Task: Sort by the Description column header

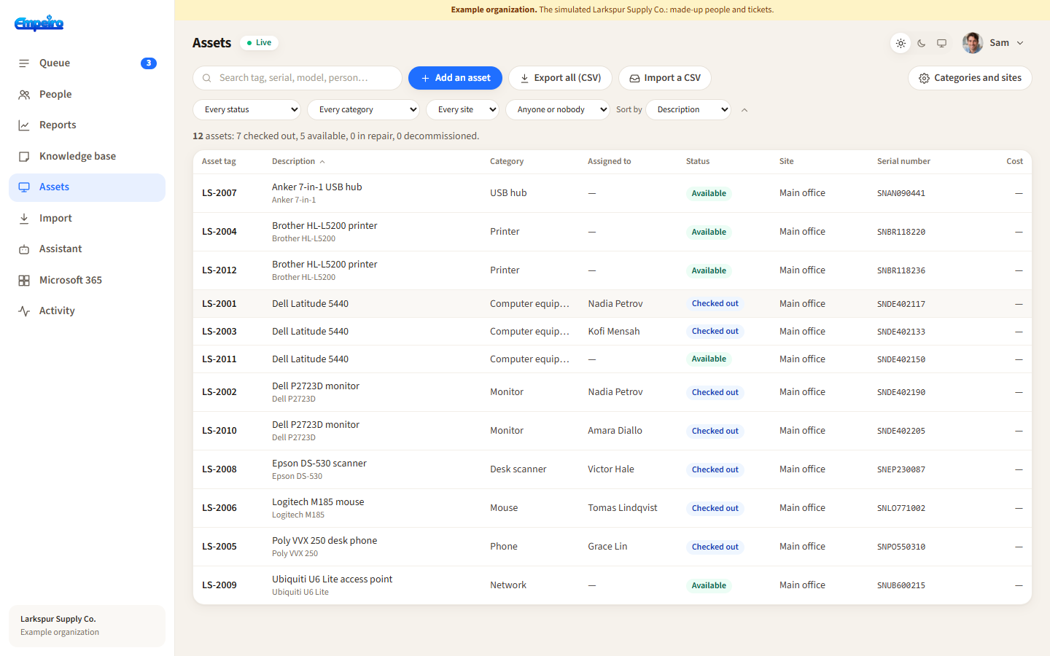Action: [298, 162]
